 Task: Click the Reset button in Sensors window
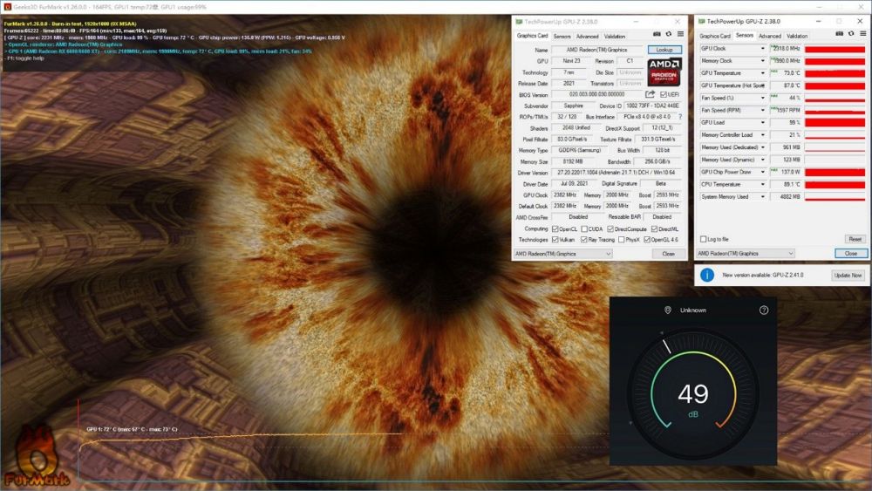click(x=855, y=239)
